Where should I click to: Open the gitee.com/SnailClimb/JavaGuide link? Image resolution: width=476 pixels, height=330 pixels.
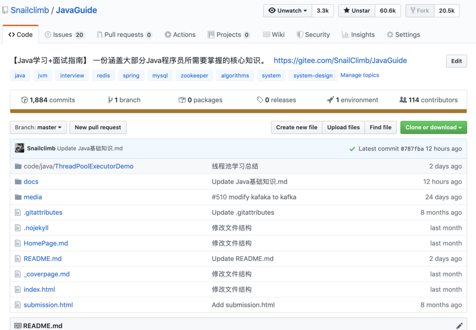click(340, 61)
